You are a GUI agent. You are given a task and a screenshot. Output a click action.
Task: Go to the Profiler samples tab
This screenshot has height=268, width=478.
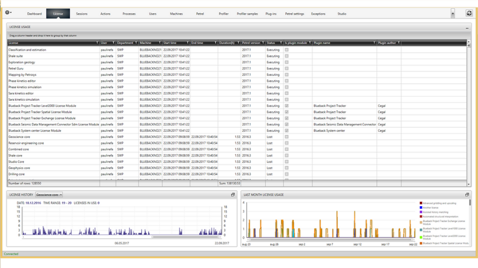click(247, 14)
